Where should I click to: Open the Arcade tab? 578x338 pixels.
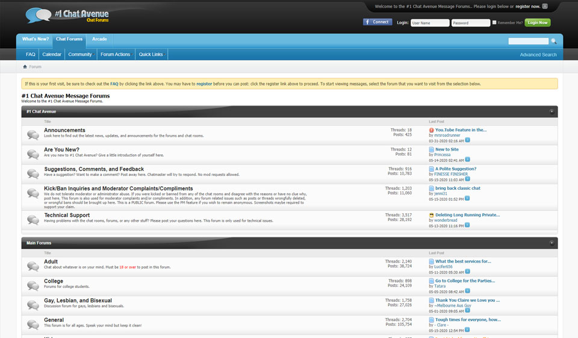point(99,39)
